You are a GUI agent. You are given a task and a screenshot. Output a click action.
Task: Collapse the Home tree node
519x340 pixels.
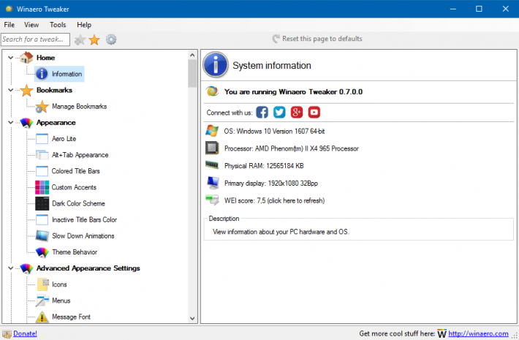pyautogui.click(x=10, y=58)
